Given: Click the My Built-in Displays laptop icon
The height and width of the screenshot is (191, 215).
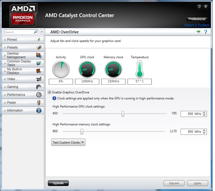Looking at the screenshot, I should (39, 71).
